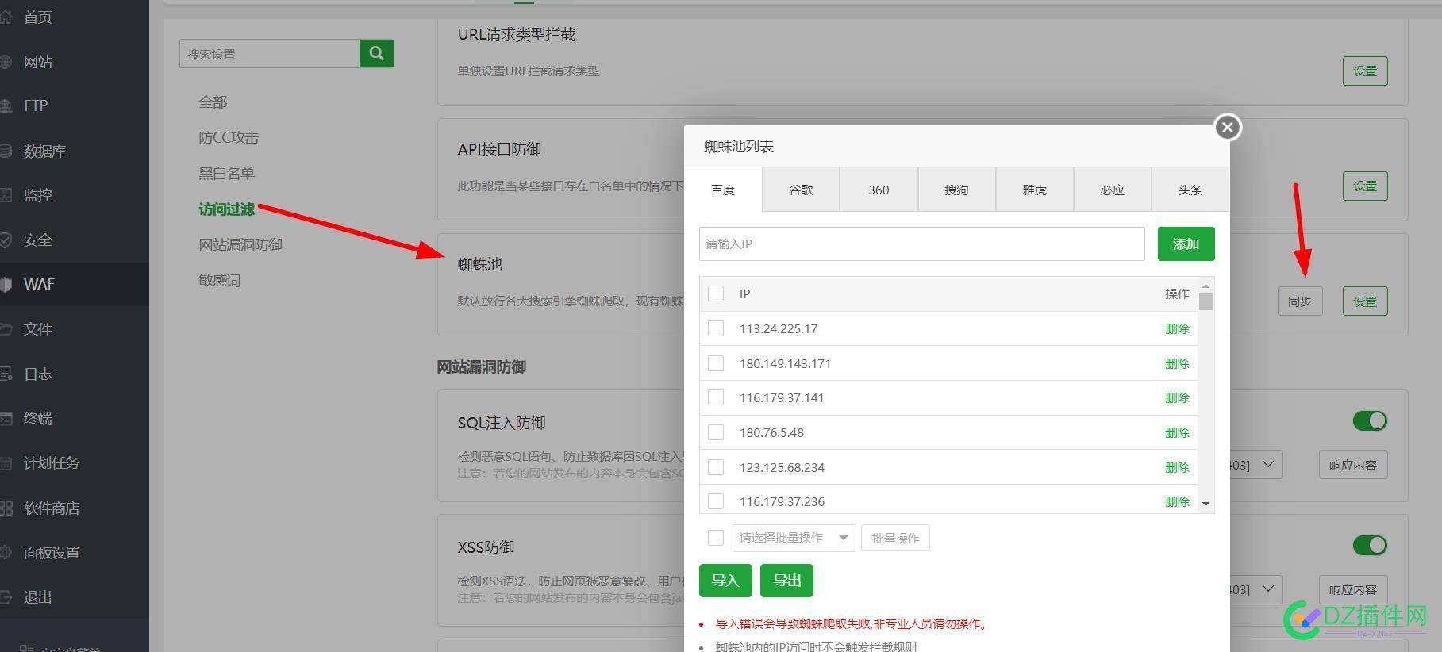Check the box for 180.76.5.48
The width and height of the screenshot is (1442, 652).
[x=716, y=432]
